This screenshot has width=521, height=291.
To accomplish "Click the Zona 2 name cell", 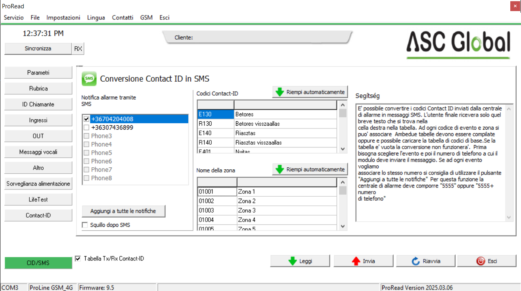I will (x=287, y=201).
